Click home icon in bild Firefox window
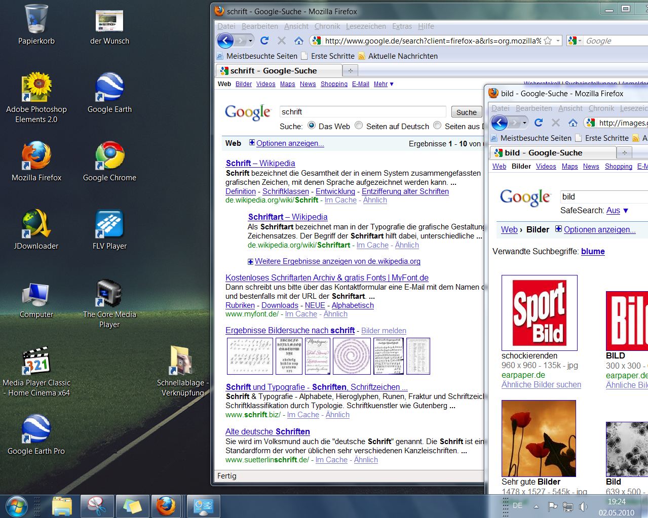 573,123
